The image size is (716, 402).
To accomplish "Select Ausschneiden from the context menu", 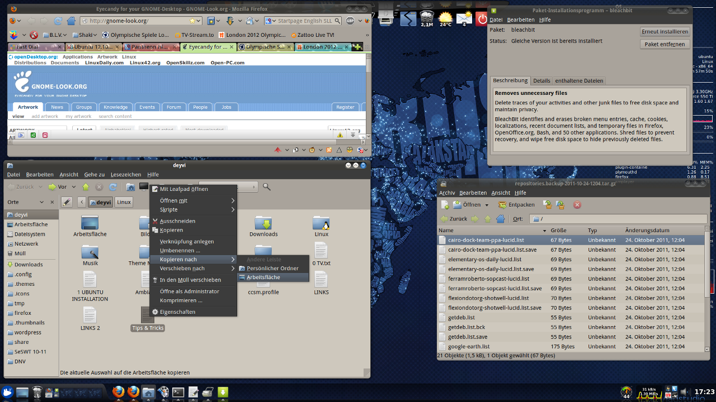I will 193,221.
